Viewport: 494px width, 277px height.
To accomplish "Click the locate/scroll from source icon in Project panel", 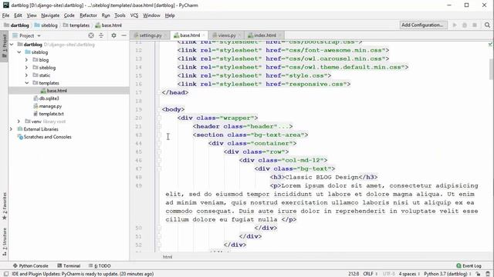I will [x=91, y=35].
